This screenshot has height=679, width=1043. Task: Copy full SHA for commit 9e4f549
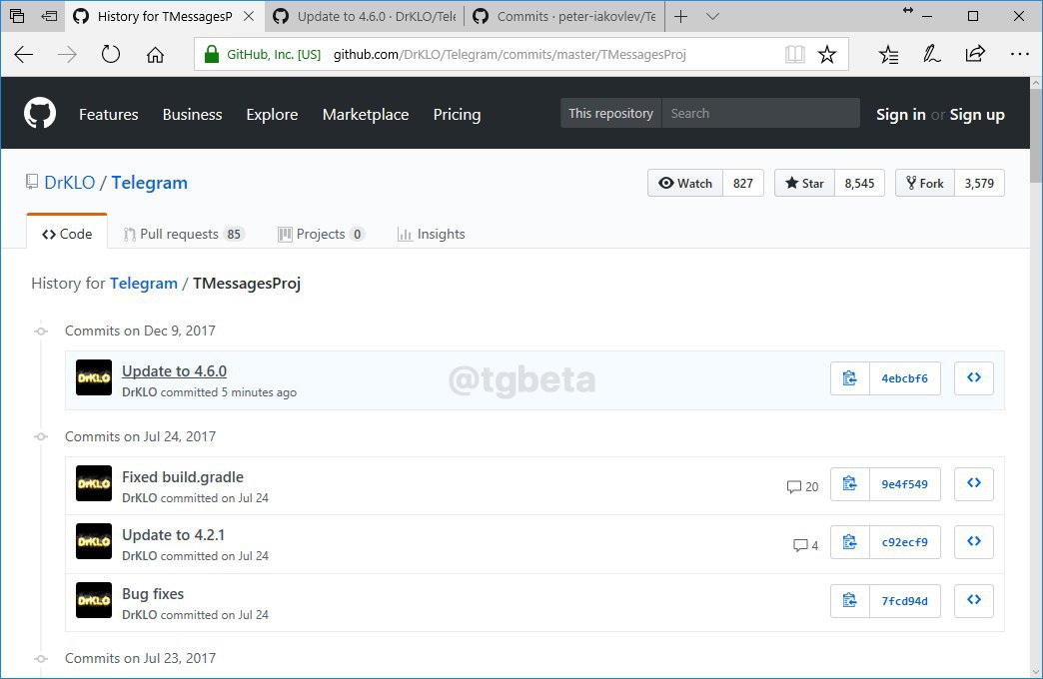[x=849, y=484]
